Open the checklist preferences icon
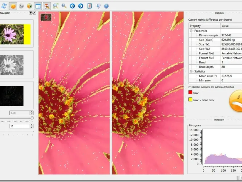 coord(90,6)
